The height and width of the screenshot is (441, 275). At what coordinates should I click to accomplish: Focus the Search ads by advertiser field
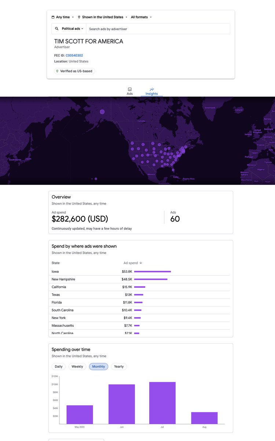(x=158, y=29)
